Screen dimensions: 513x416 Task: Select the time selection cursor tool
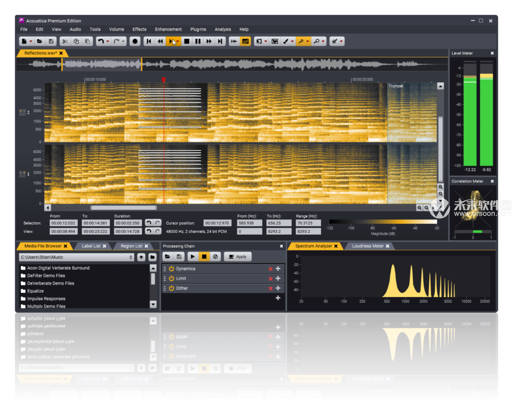tap(259, 41)
